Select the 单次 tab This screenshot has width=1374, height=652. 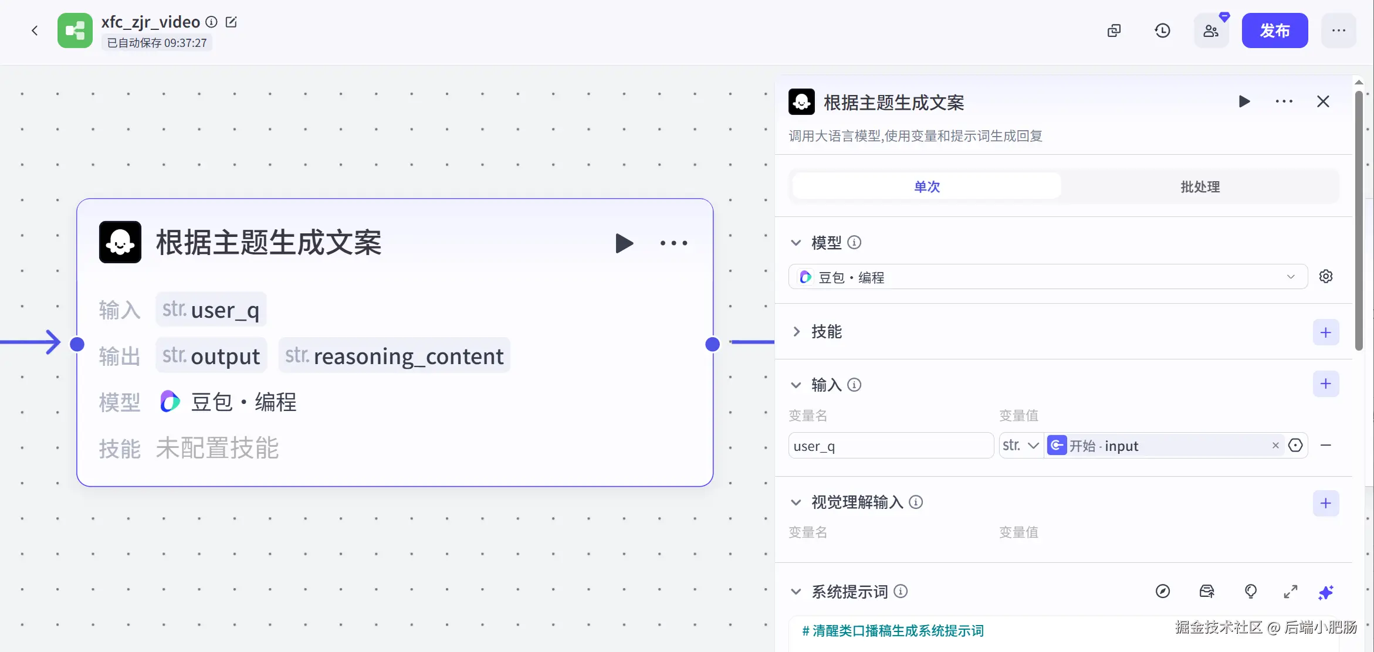tap(926, 187)
